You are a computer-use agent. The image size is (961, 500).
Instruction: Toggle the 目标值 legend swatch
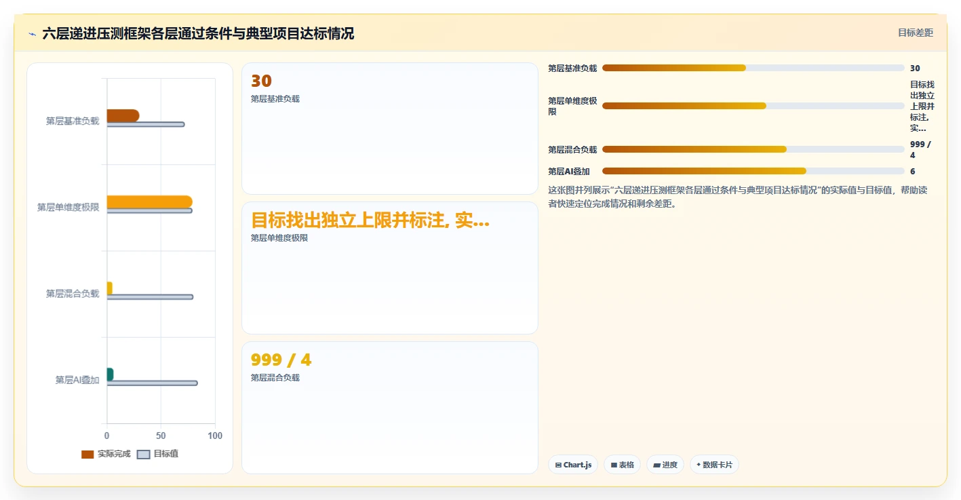pyautogui.click(x=143, y=455)
